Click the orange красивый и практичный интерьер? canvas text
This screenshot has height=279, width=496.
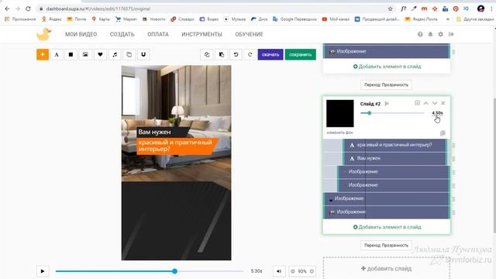coord(175,146)
